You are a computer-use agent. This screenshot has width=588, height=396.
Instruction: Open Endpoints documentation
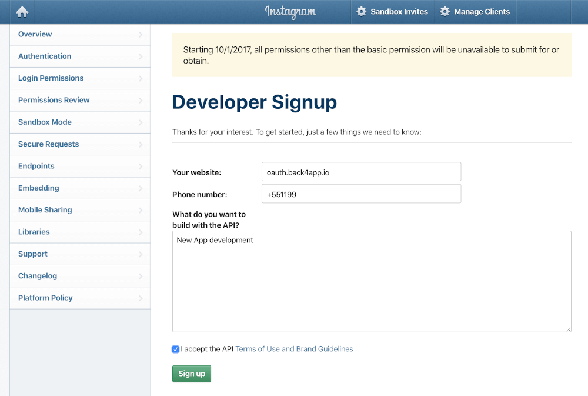(x=80, y=167)
